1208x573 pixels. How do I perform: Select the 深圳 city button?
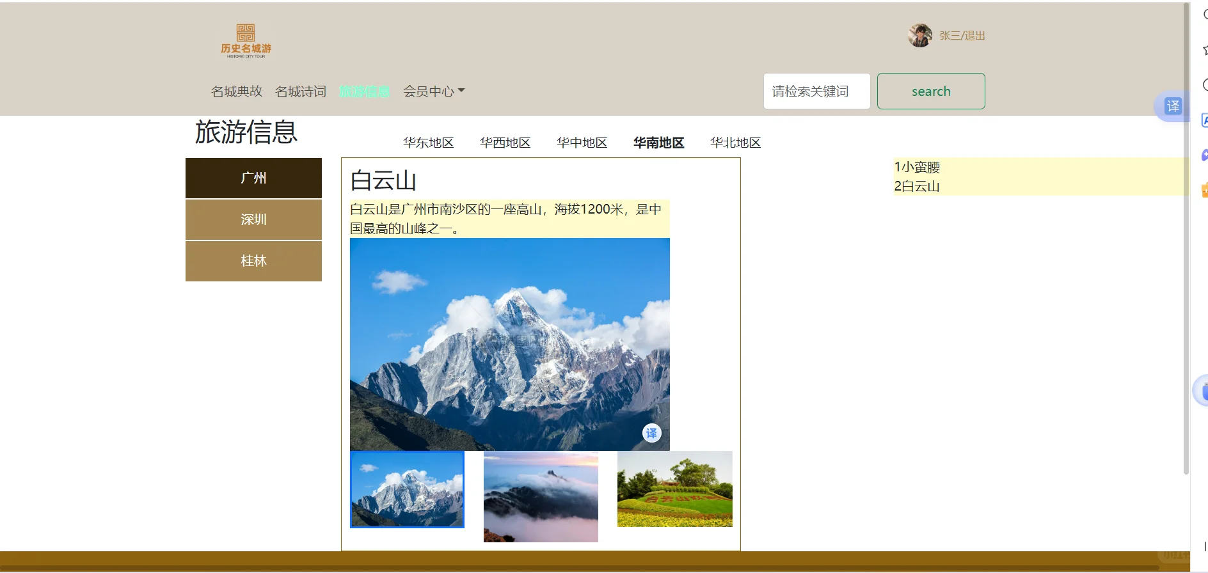click(x=253, y=219)
